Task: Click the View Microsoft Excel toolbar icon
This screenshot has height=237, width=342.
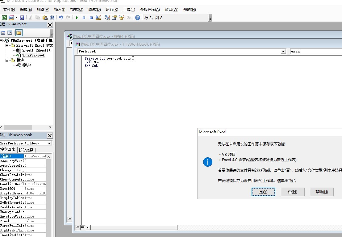Action: [x=4, y=18]
